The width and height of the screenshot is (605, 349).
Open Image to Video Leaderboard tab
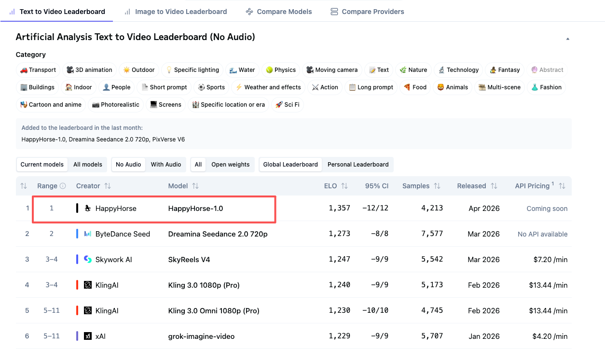[176, 12]
